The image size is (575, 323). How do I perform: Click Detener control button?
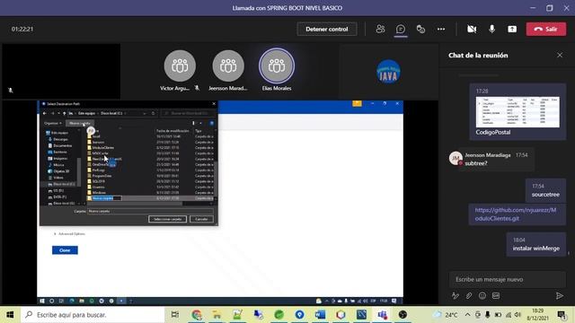pos(327,29)
